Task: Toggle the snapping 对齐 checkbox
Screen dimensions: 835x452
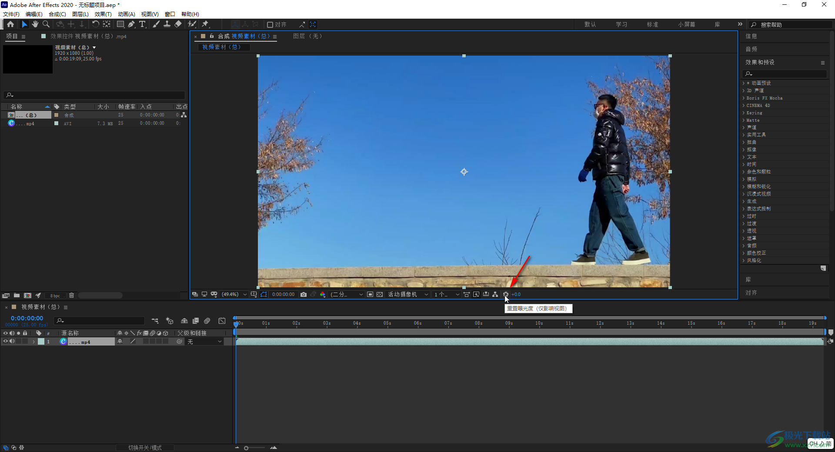Action: coord(270,25)
